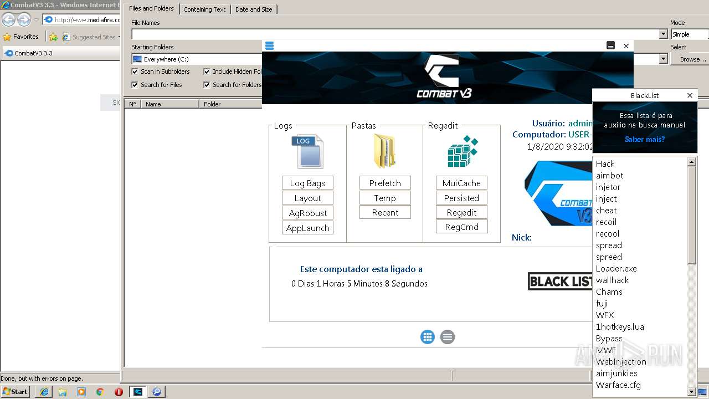
Task: Open Windows Explorer folder on taskbar
Action: pos(63,392)
